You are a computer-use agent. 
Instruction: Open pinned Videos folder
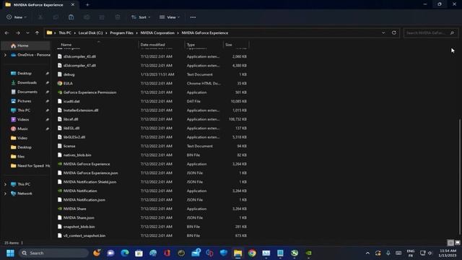point(23,119)
